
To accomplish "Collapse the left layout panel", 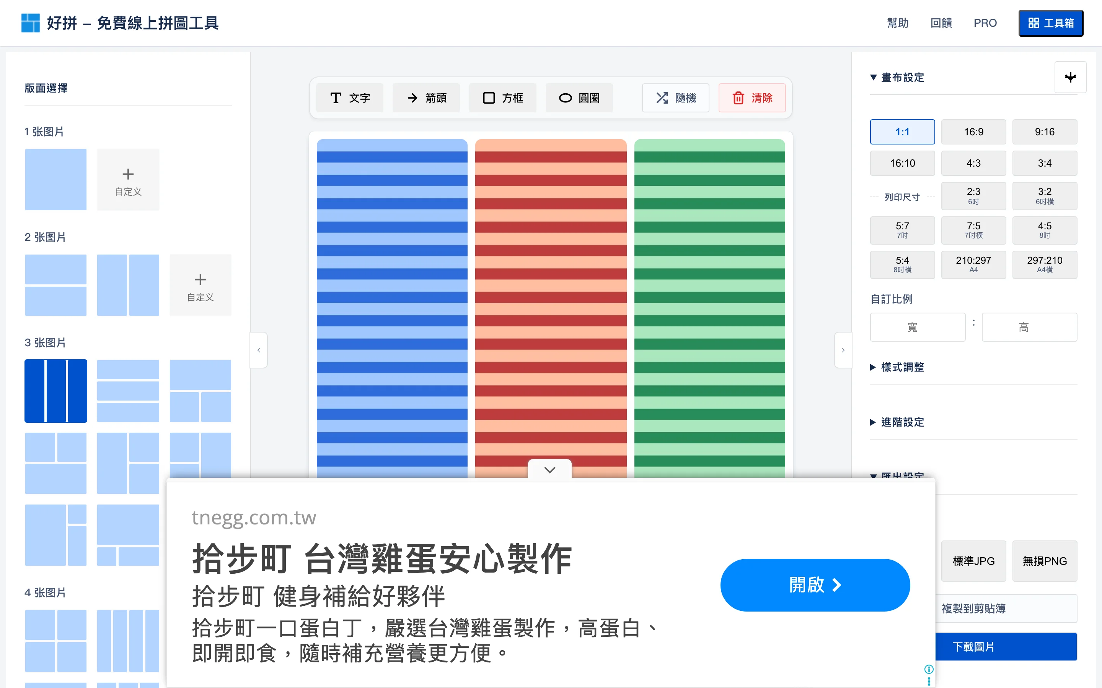I will coord(259,350).
